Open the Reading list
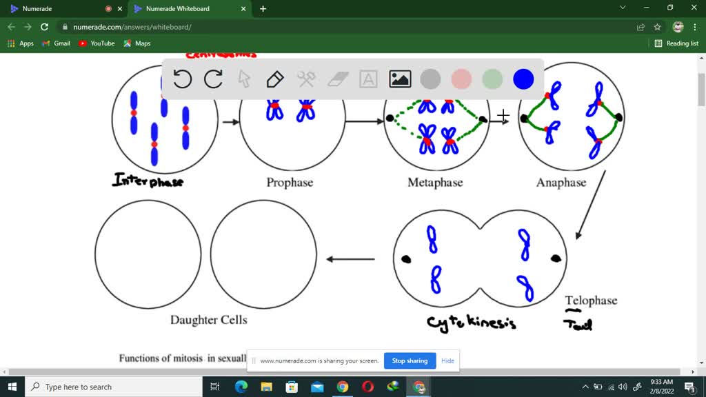This screenshot has width=706, height=397. (676, 43)
